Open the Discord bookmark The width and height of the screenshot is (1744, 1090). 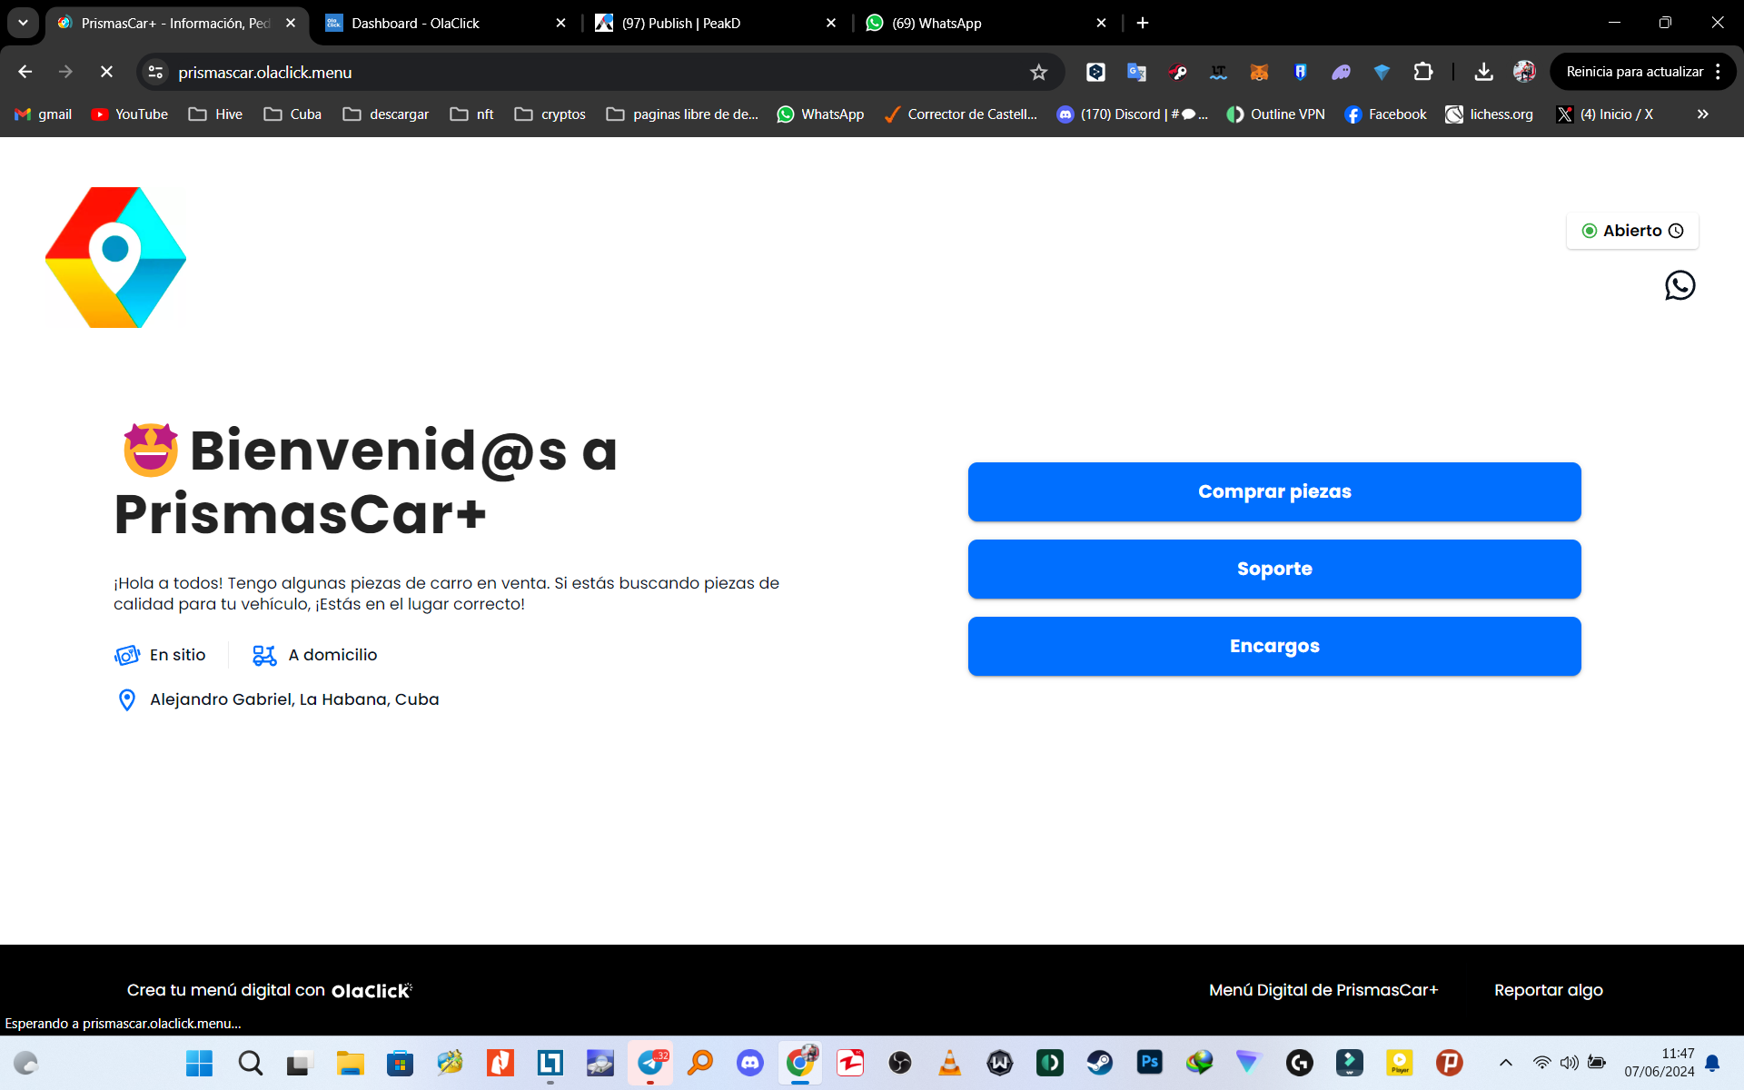point(1132,114)
